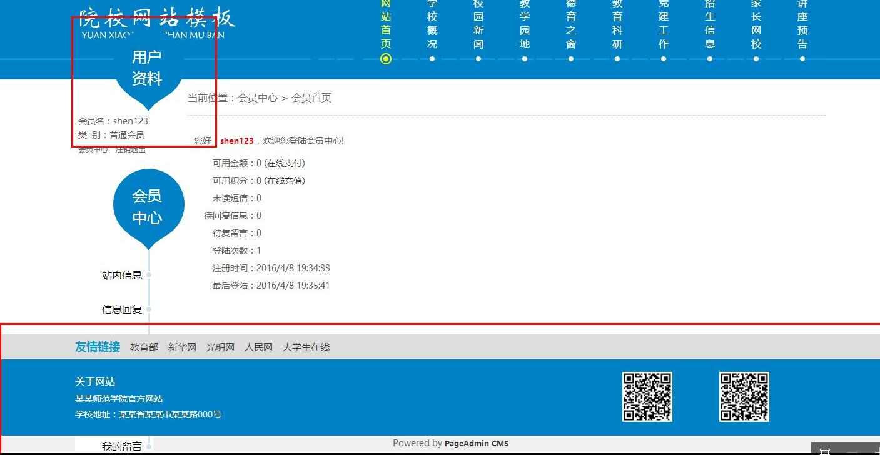Click the left QR code in footer
Image resolution: width=880 pixels, height=455 pixels.
coord(647,397)
